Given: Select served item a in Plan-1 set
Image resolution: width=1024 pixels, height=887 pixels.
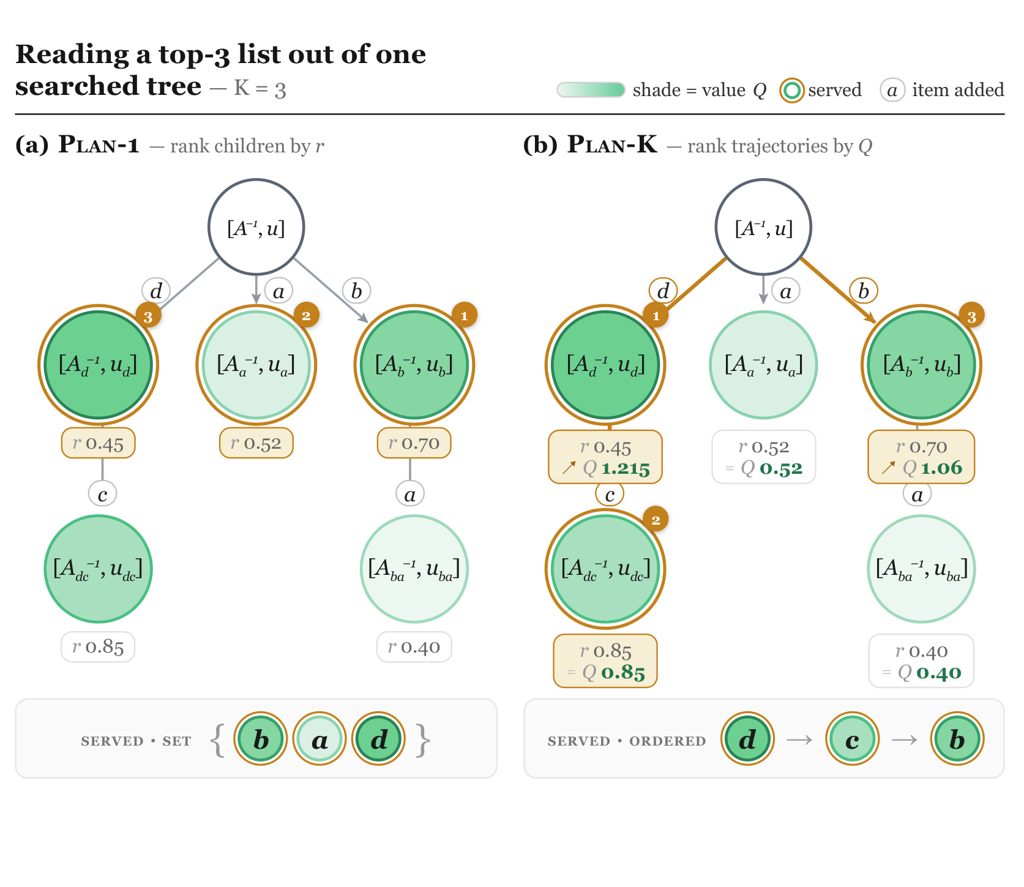Looking at the screenshot, I should [x=320, y=739].
